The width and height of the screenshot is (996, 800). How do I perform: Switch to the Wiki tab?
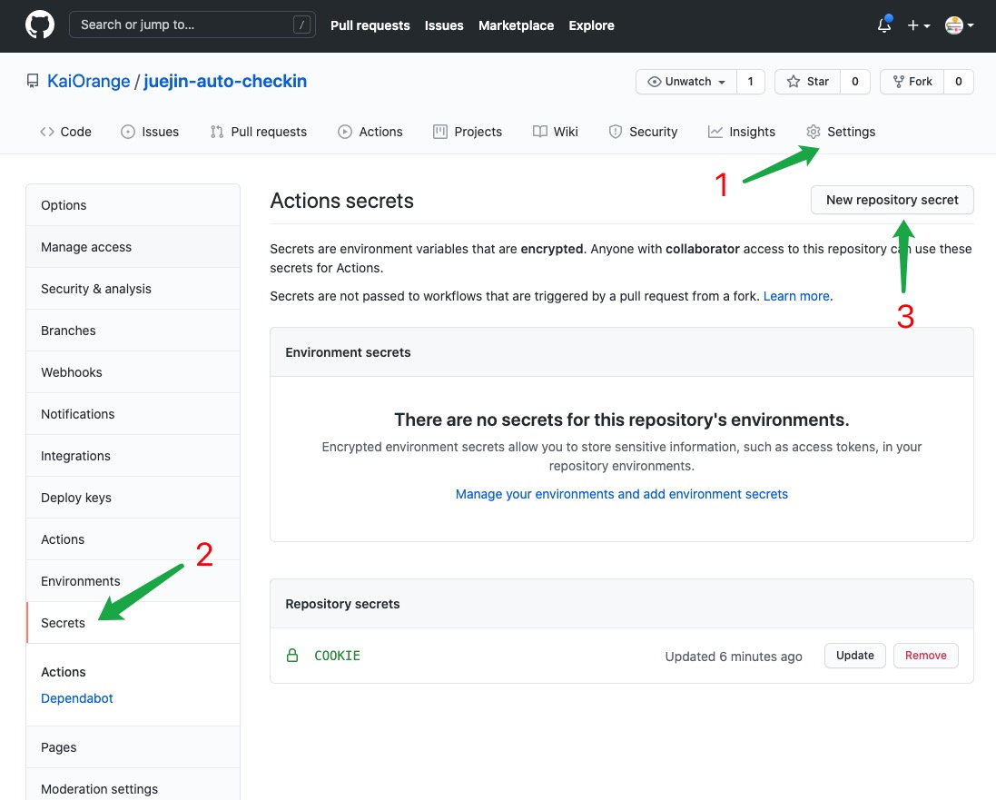pos(556,132)
